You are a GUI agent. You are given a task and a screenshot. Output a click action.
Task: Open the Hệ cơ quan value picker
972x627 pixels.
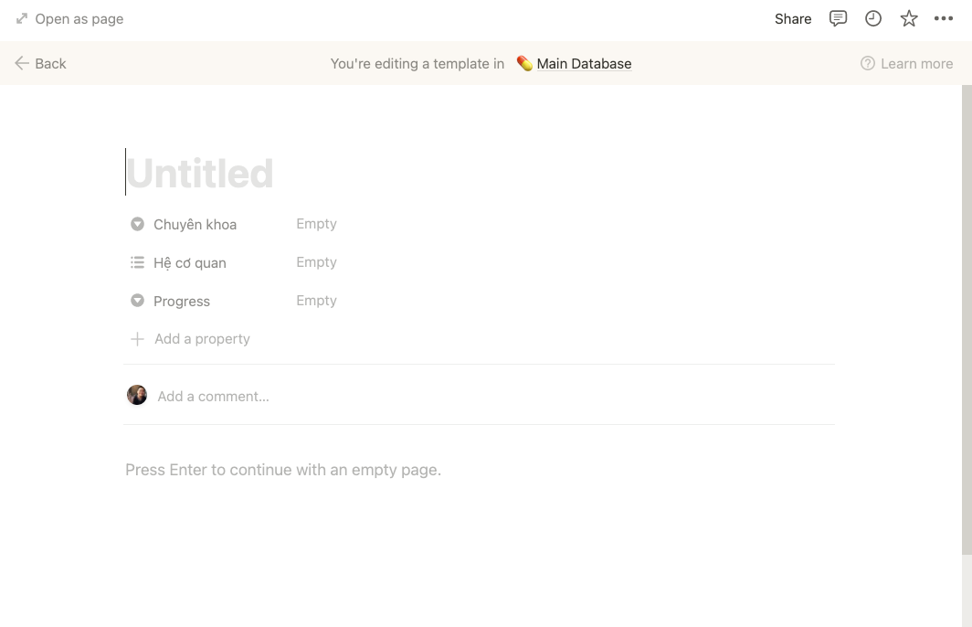[x=316, y=261]
